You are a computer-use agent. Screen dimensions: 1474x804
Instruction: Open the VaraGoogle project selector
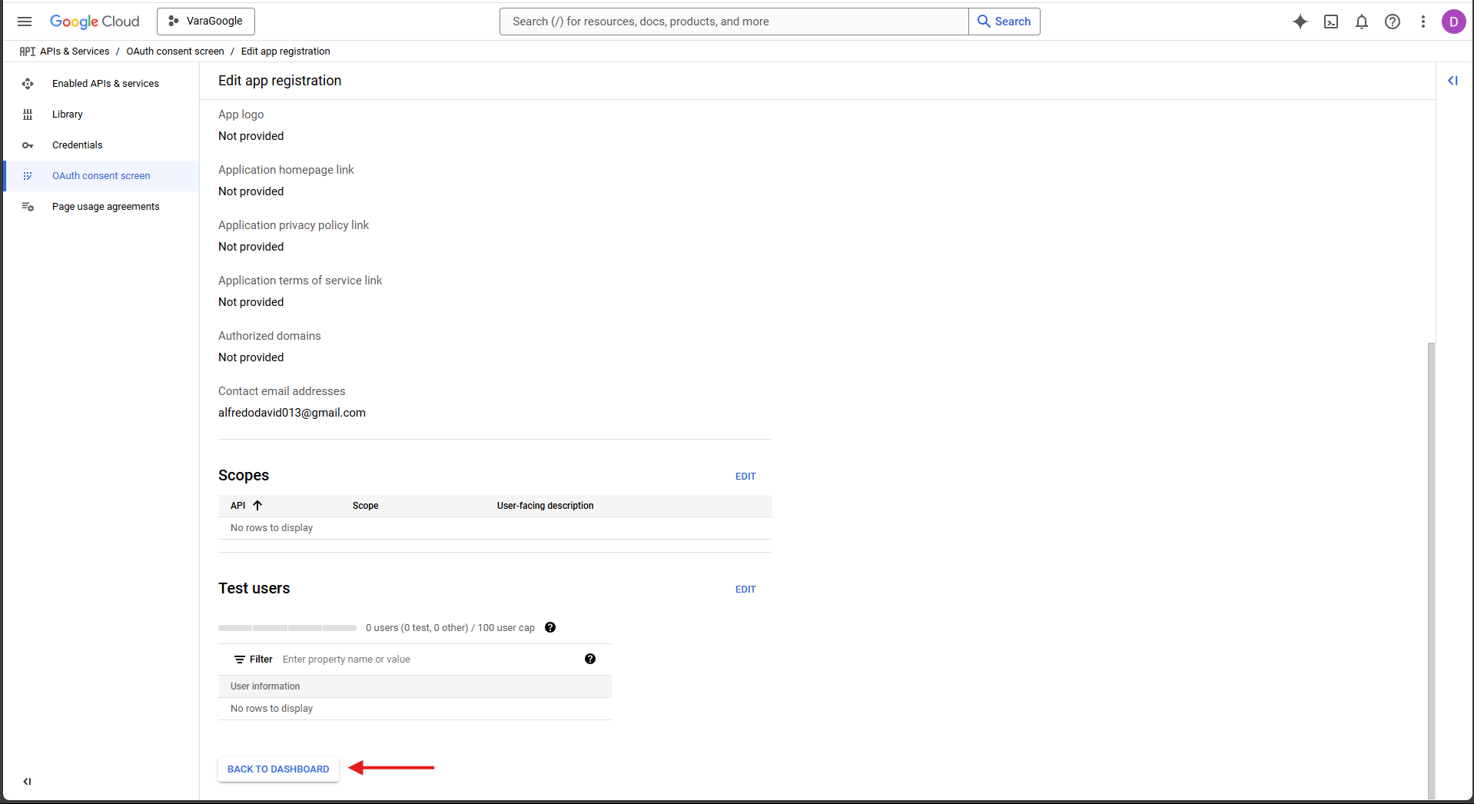click(206, 22)
